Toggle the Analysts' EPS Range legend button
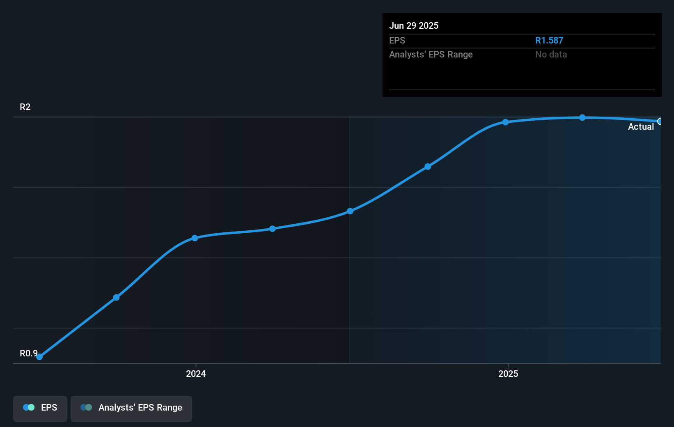The image size is (674, 427). point(131,409)
